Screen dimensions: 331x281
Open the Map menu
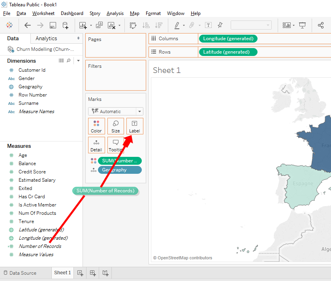click(134, 13)
